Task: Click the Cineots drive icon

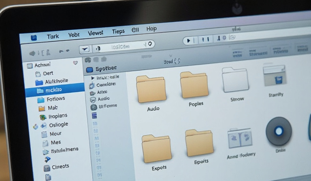Action: point(47,168)
